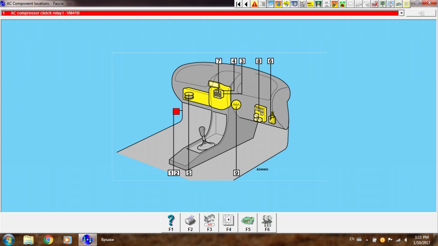Click the previous page left arrow
438x246 pixels.
pos(246,4)
